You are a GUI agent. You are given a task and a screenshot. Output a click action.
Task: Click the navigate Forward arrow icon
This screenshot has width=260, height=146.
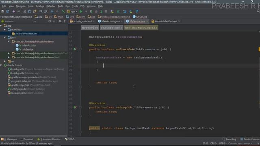pyautogui.click(x=57, y=11)
